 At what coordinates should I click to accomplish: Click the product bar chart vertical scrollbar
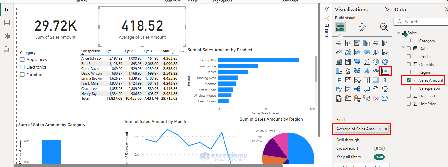[316, 69]
